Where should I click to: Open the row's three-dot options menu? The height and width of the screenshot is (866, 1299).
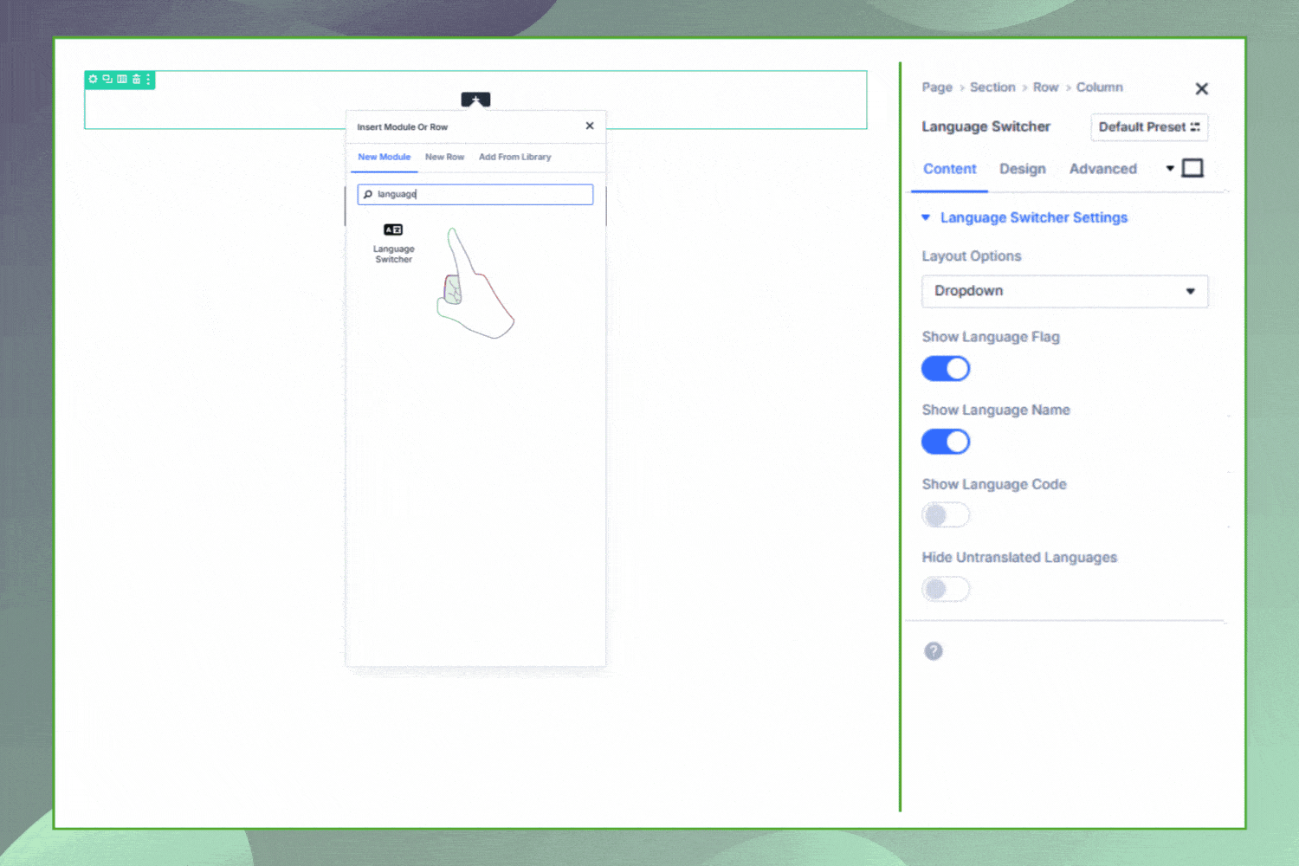pos(148,79)
